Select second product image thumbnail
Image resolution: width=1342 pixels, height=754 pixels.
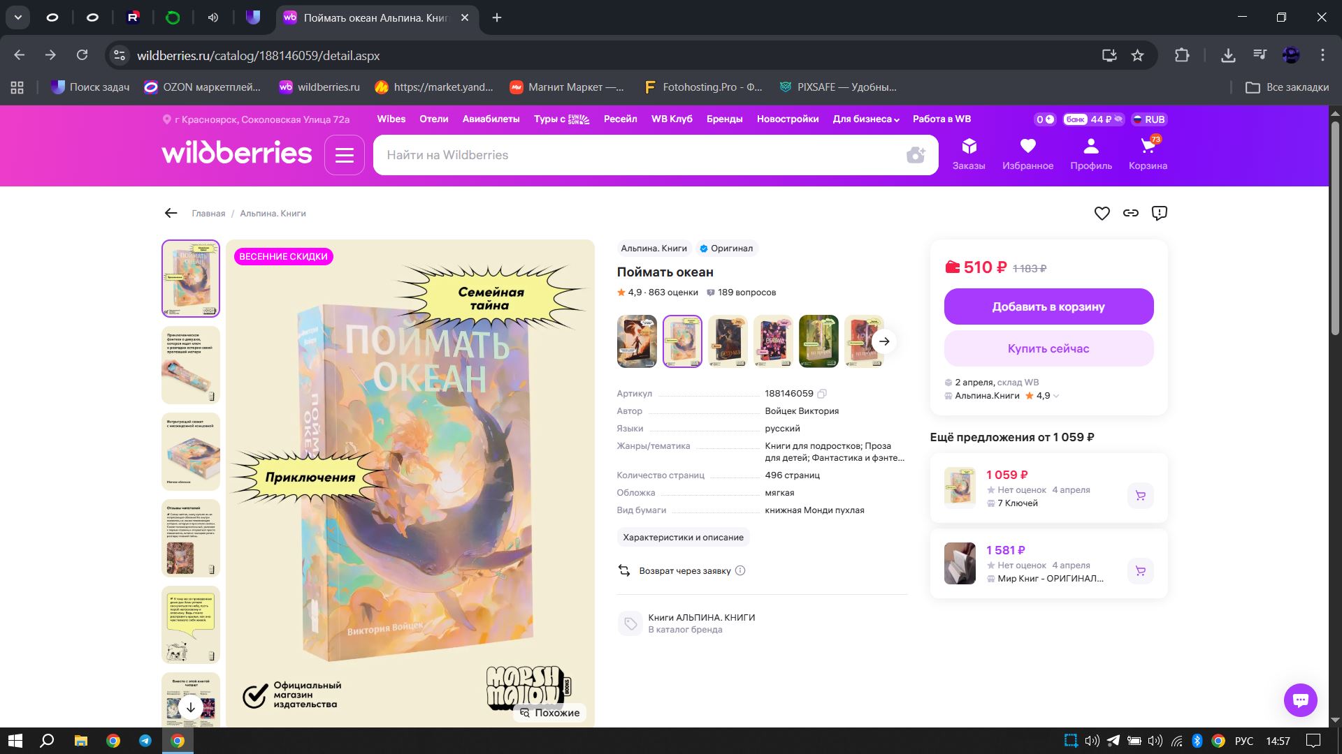tap(191, 365)
